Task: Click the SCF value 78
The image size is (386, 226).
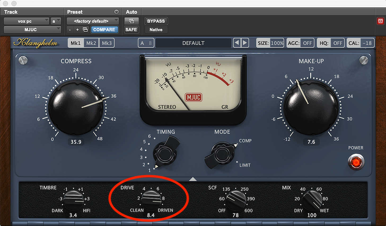Action: [x=235, y=215]
